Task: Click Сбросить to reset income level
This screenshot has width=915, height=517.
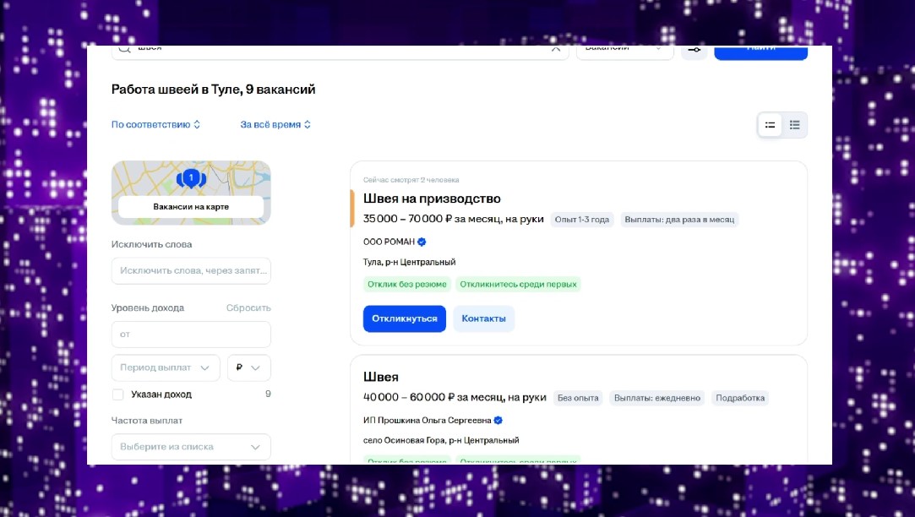Action: 248,308
